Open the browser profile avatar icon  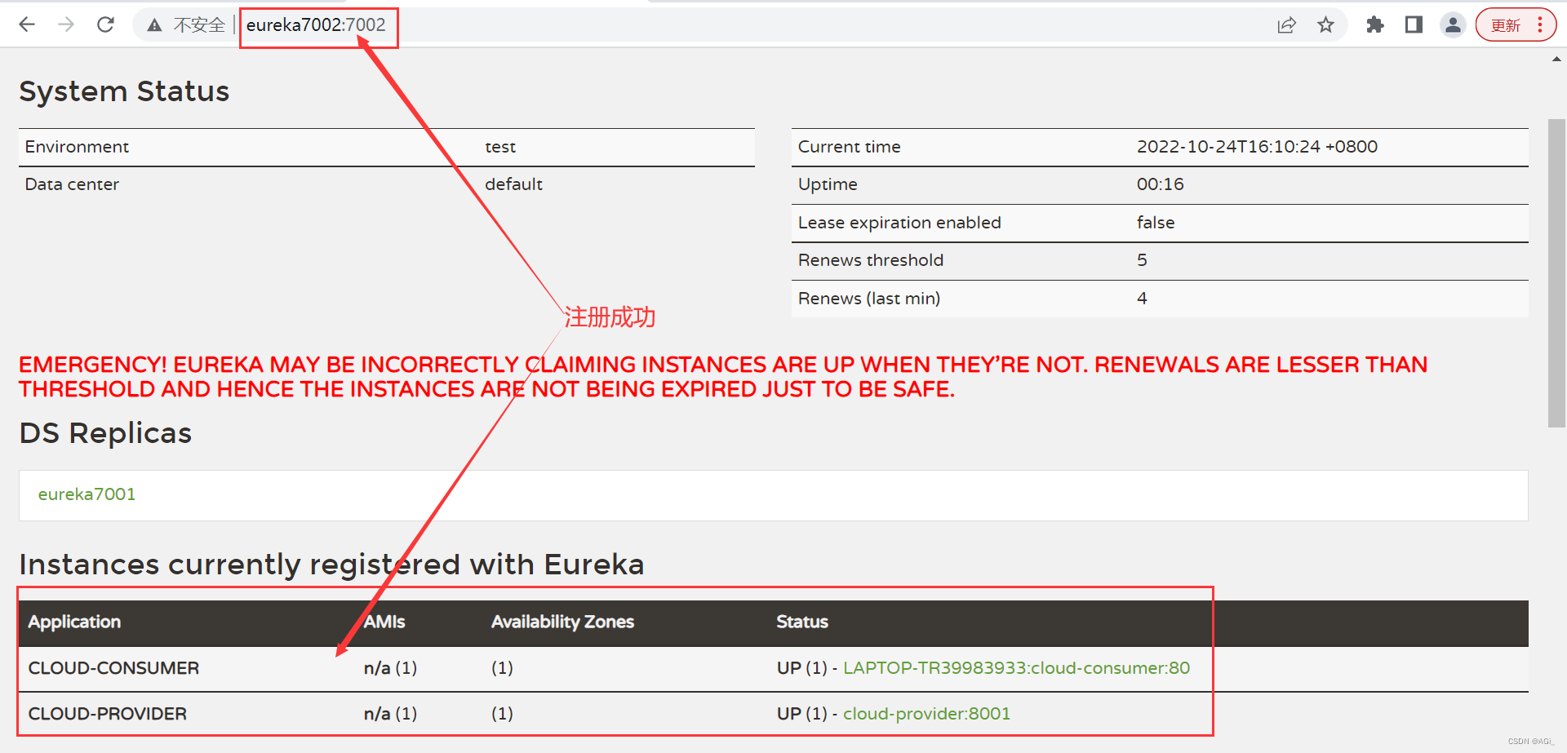click(x=1453, y=24)
